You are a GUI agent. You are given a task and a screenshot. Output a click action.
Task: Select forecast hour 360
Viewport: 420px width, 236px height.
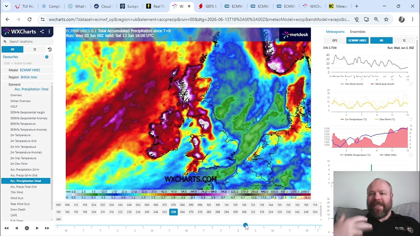(58, 219)
